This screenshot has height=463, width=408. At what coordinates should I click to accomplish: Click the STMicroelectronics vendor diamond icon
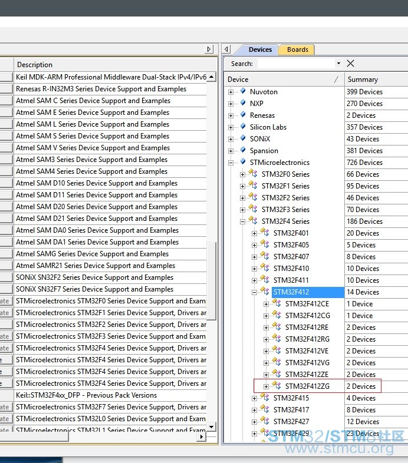(243, 162)
